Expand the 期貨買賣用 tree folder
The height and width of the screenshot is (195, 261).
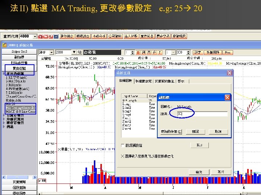4,123
